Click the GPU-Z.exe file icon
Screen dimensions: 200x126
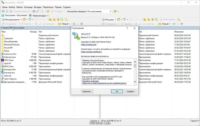pyautogui.click(x=2, y=66)
